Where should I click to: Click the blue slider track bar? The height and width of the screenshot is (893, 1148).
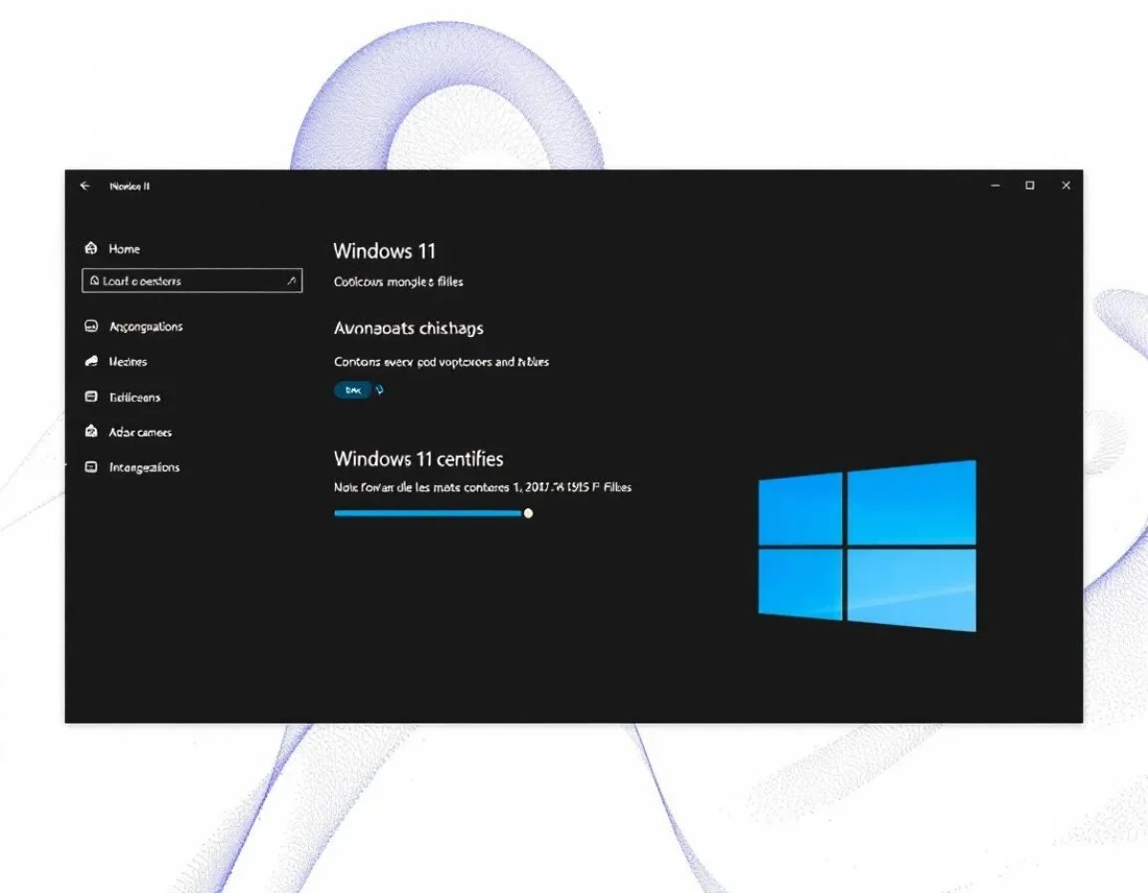click(428, 513)
